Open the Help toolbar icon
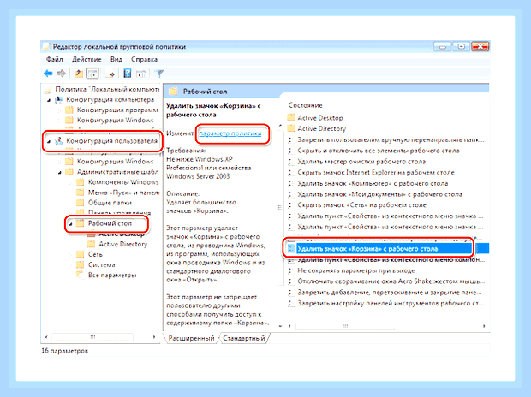The width and height of the screenshot is (531, 397). [128, 73]
